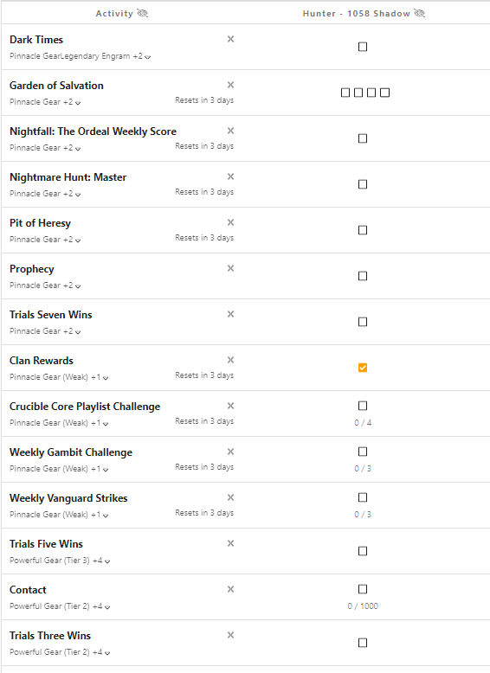Remove the Garden of Salvation row
The image size is (490, 673).
click(x=230, y=85)
